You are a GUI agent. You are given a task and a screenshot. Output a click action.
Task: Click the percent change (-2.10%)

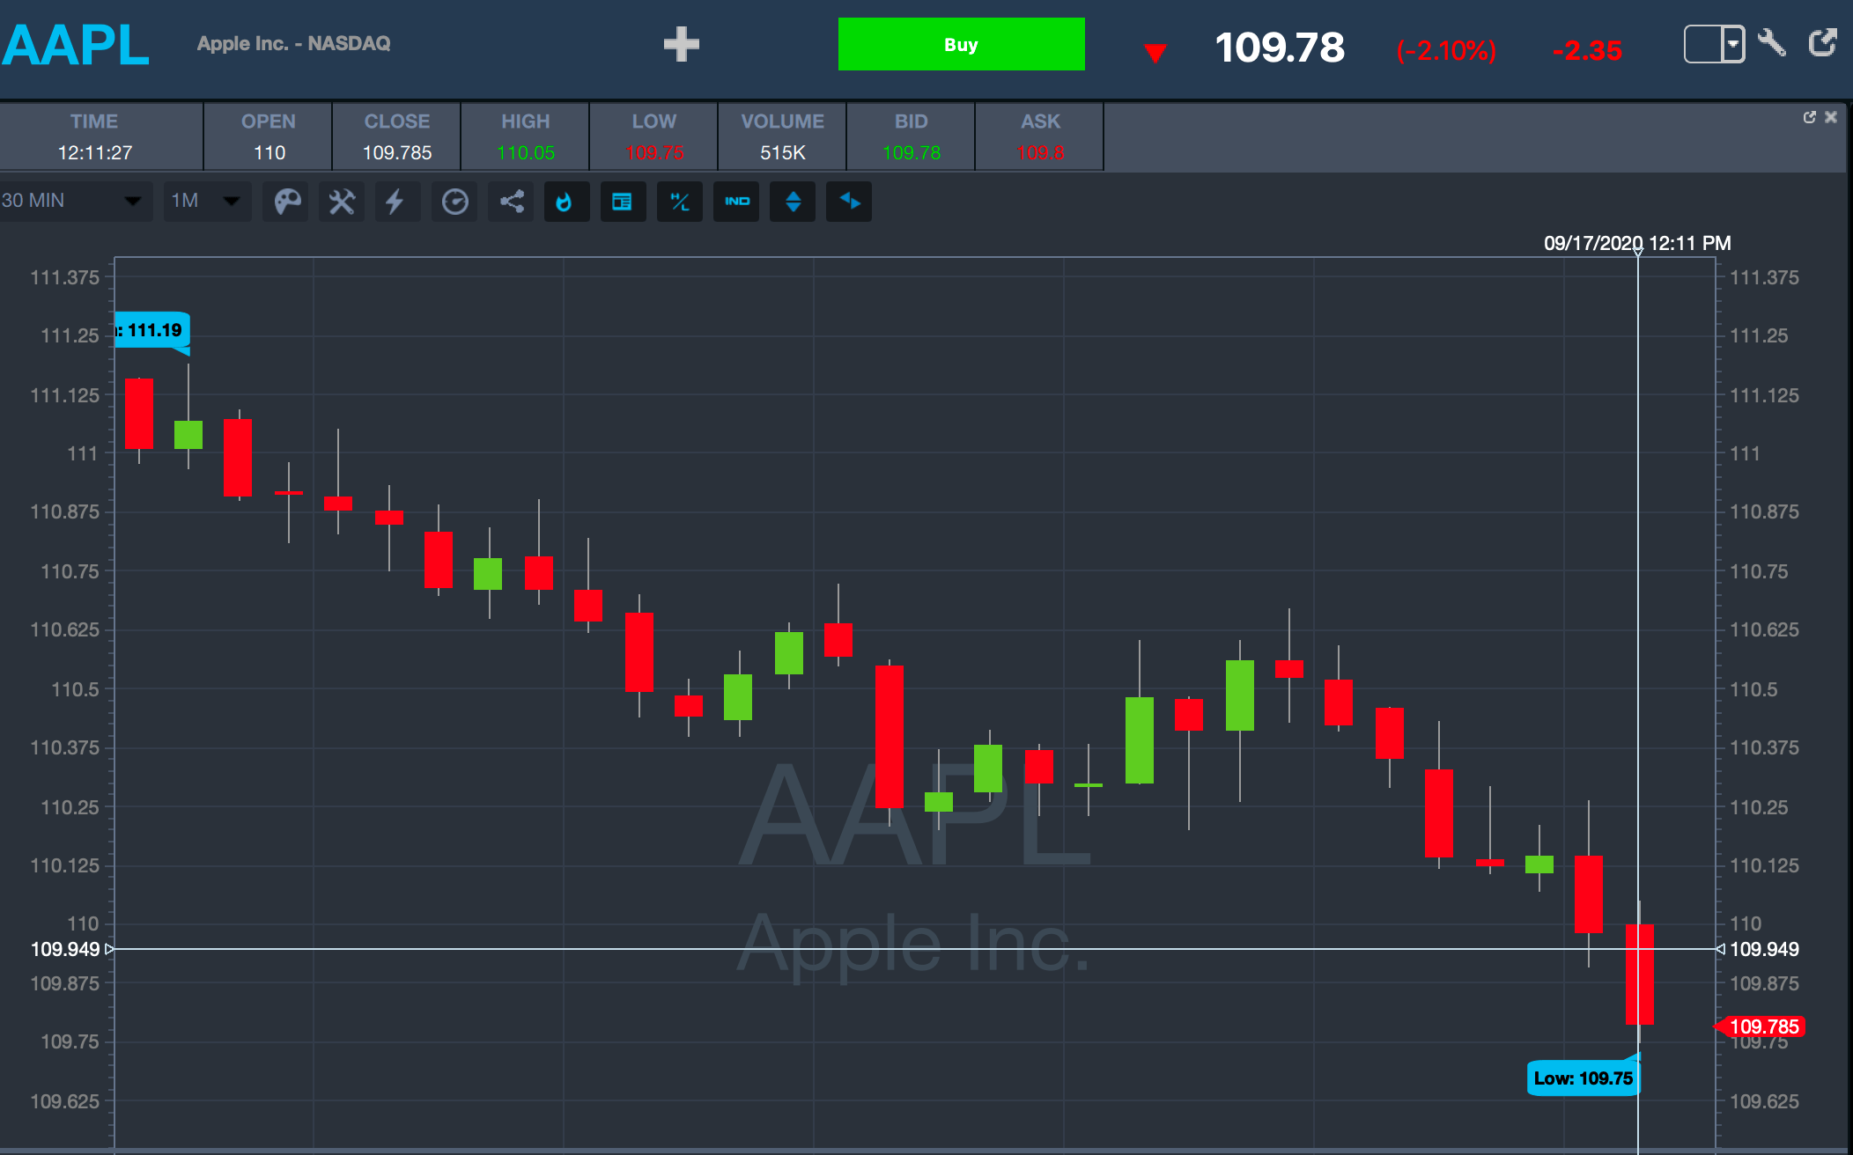1446,50
